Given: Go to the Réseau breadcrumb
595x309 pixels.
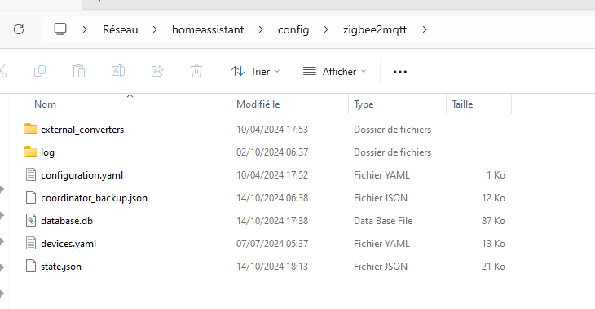Looking at the screenshot, I should (121, 29).
